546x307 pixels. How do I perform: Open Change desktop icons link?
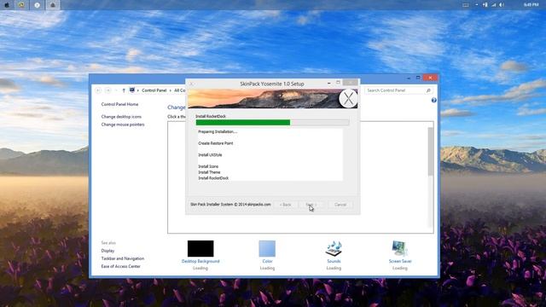click(121, 117)
